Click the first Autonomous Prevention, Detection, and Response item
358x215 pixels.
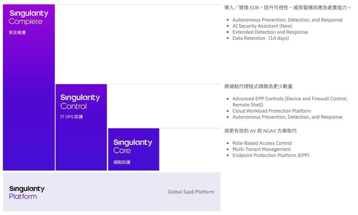click(287, 20)
